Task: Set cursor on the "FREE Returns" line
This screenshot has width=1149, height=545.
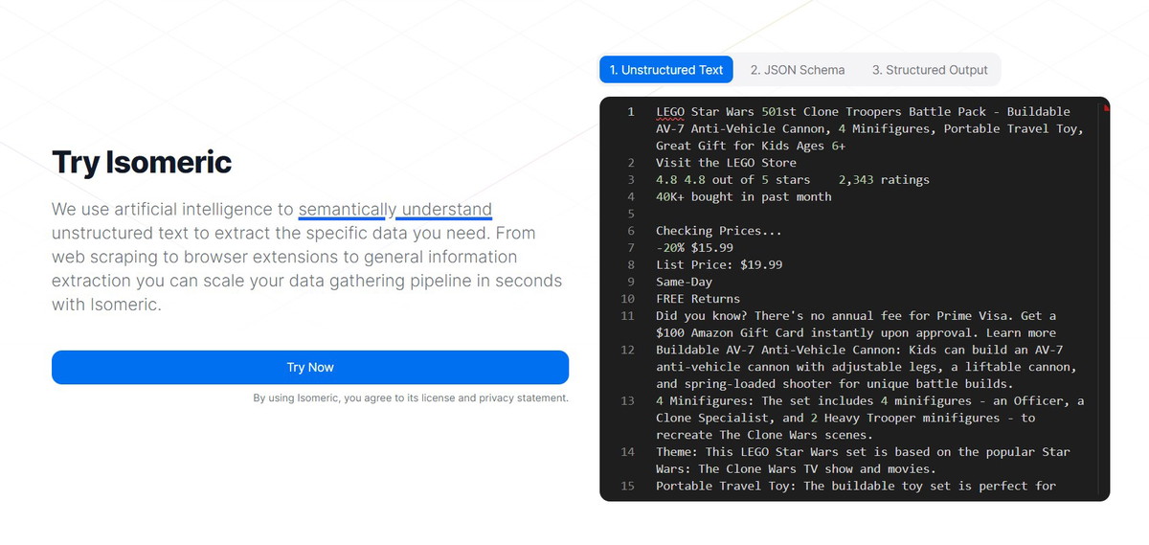Action: pyautogui.click(x=698, y=299)
